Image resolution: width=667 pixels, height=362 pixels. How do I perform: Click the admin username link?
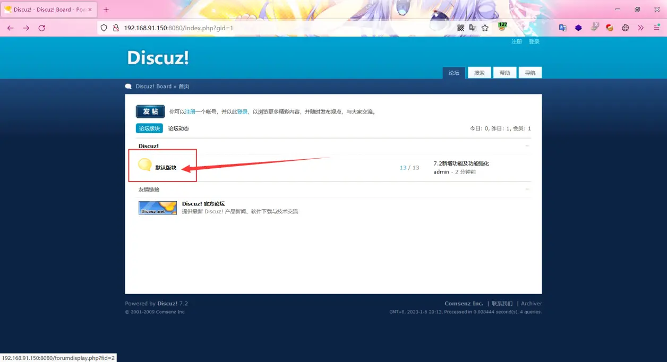pyautogui.click(x=441, y=172)
